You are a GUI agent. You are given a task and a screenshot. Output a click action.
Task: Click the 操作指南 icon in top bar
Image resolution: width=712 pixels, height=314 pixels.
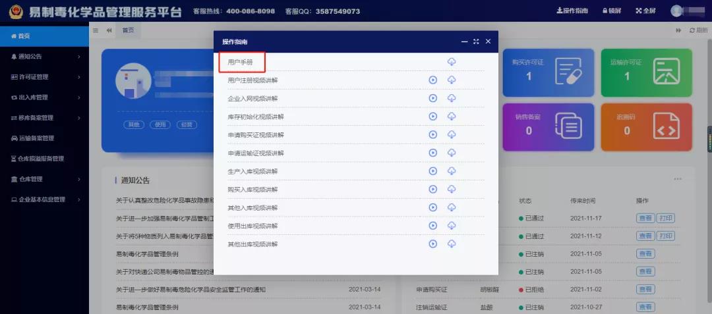coord(573,11)
